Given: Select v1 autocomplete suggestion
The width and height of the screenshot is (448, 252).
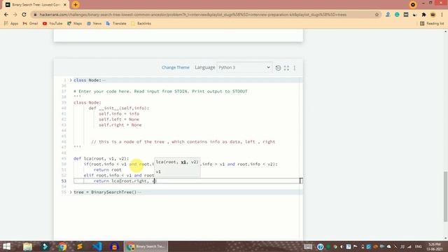Looking at the screenshot, I should coord(177,171).
